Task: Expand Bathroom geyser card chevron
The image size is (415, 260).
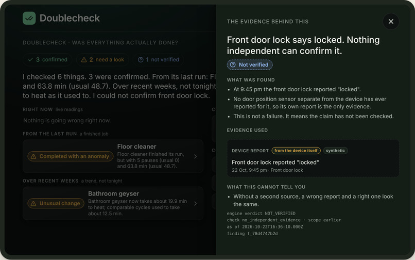Action: pyautogui.click(x=195, y=203)
